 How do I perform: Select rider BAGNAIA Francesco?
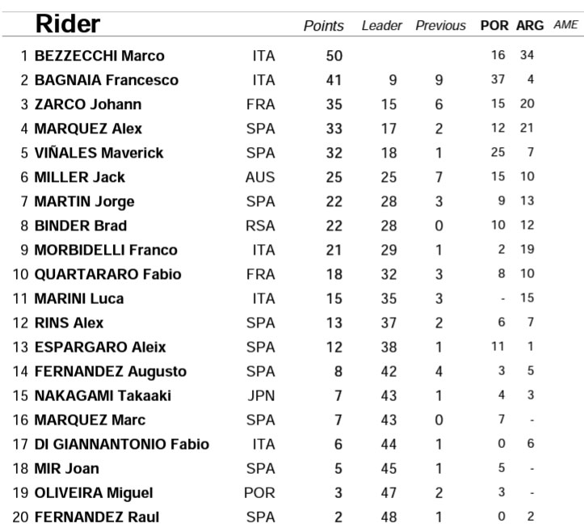coord(107,80)
